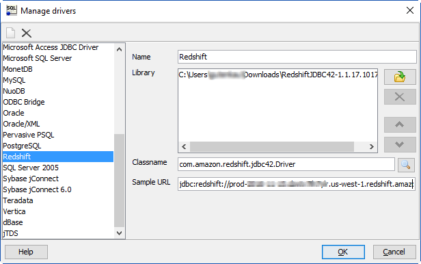
Task: Select Teradata in driver list
Action: pos(58,200)
